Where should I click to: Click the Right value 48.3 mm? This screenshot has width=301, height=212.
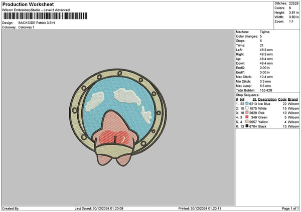266,54
